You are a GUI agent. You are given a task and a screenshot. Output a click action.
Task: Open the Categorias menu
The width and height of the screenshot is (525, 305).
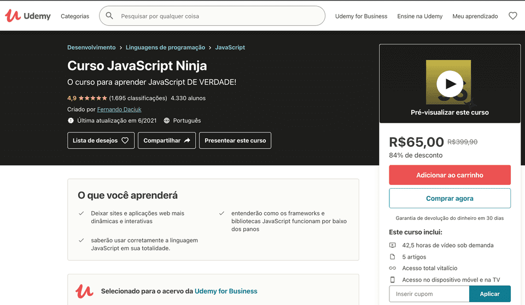[75, 16]
